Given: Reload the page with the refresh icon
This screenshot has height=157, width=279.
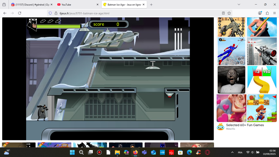Looking at the screenshot, I should [x=20, y=13].
